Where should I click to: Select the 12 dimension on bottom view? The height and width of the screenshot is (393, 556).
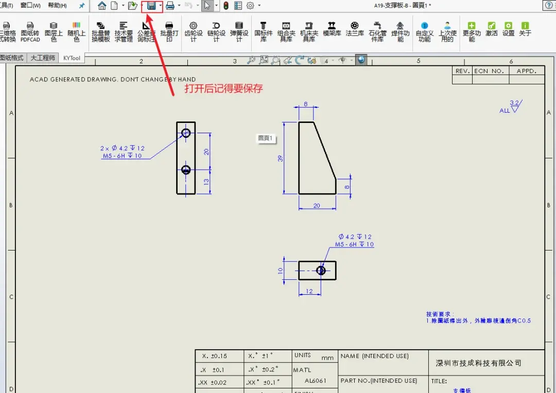[x=309, y=291]
